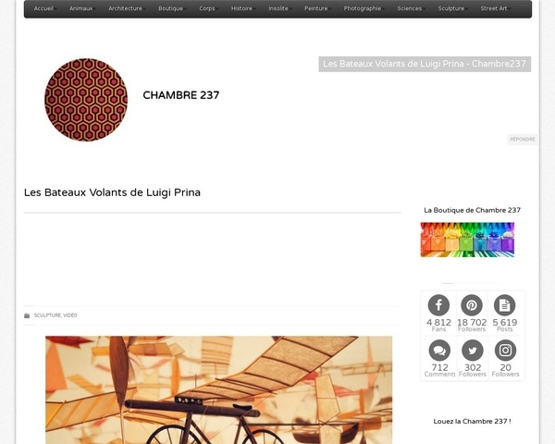Open the Facebook fans icon
Viewport: 555px width, 444px height.
[x=438, y=305]
